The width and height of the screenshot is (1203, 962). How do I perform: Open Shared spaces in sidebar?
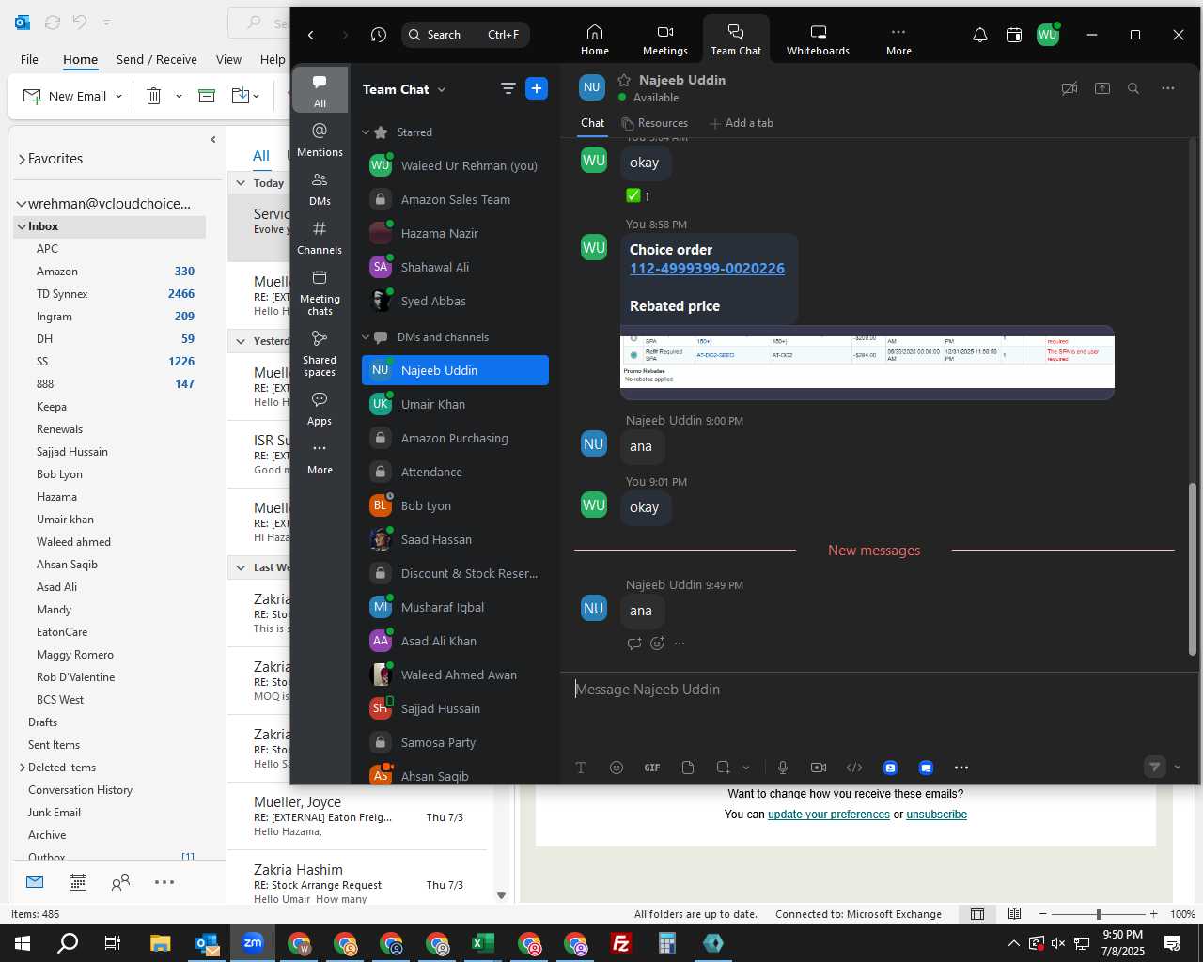point(320,352)
